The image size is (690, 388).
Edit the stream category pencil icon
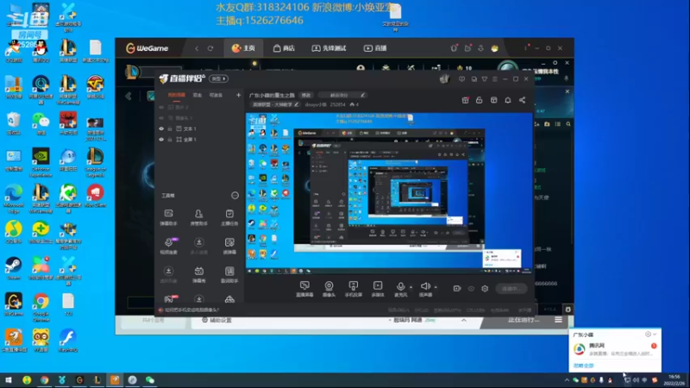(296, 104)
